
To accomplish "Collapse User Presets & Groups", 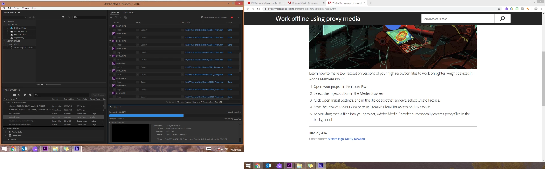I will click(x=4, y=102).
